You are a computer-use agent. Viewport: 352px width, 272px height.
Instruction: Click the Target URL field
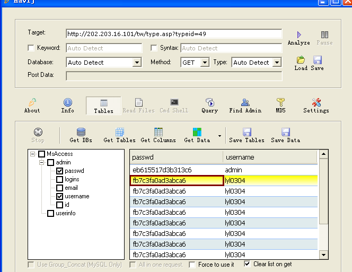pos(174,34)
